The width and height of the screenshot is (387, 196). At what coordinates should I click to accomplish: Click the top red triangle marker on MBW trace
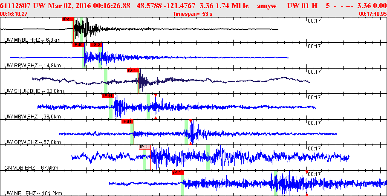pos(156,95)
